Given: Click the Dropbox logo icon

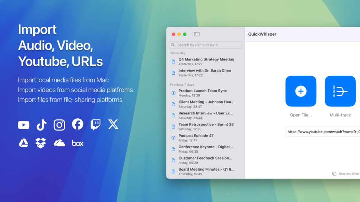Looking at the screenshot, I should [40, 143].
